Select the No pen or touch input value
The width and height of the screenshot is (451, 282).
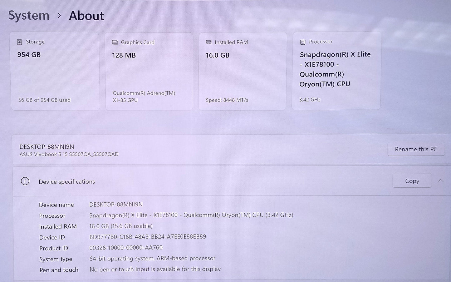[x=155, y=269]
